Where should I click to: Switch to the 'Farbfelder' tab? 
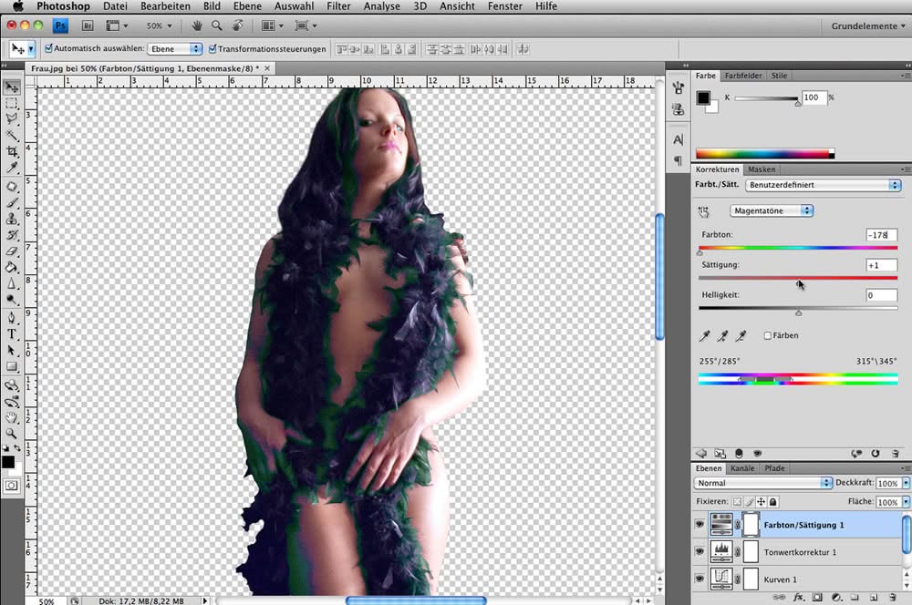[x=743, y=76]
